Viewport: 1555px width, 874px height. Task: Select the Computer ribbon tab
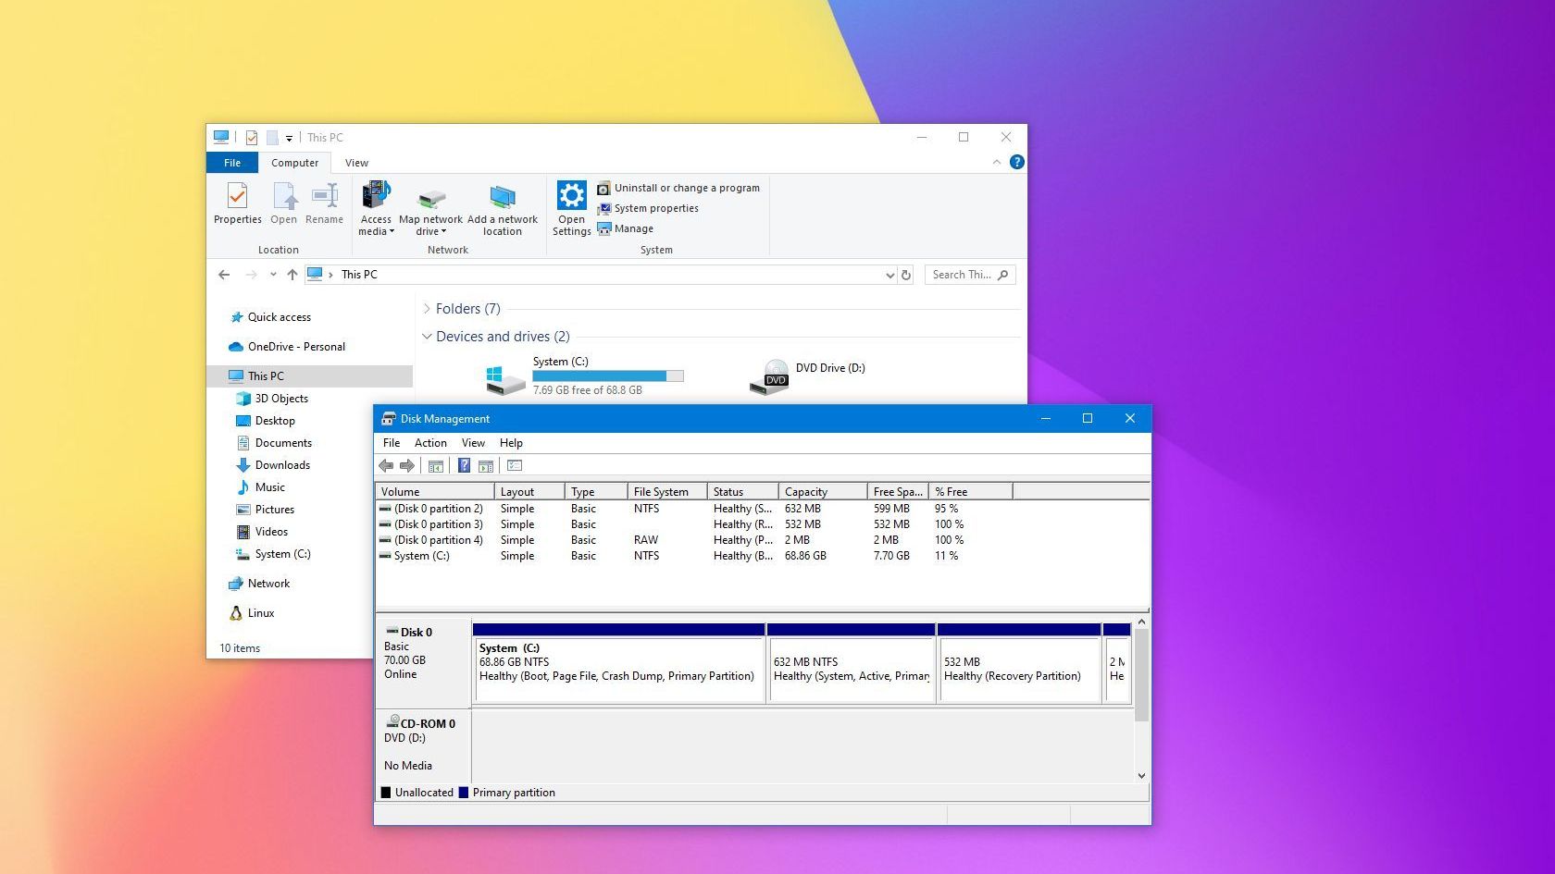[295, 163]
